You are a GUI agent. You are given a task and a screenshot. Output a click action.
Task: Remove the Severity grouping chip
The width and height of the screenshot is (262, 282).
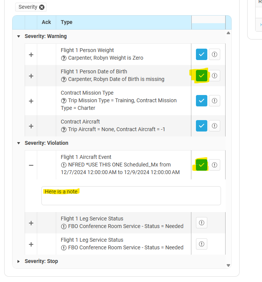coord(42,7)
